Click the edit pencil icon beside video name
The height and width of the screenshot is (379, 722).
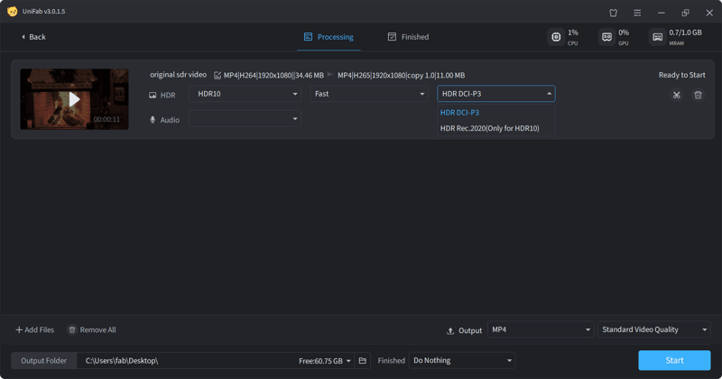pos(218,76)
